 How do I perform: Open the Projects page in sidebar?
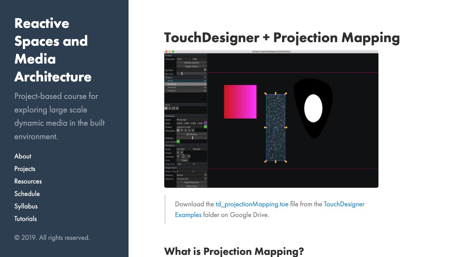tap(25, 169)
